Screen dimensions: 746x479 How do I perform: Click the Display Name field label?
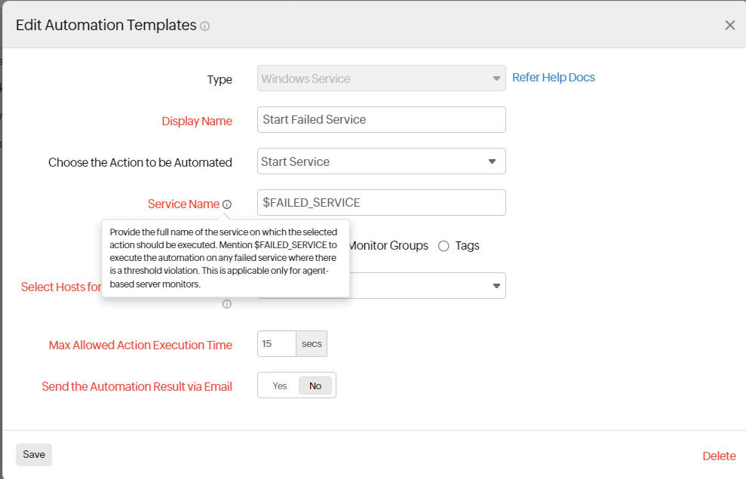pos(197,121)
